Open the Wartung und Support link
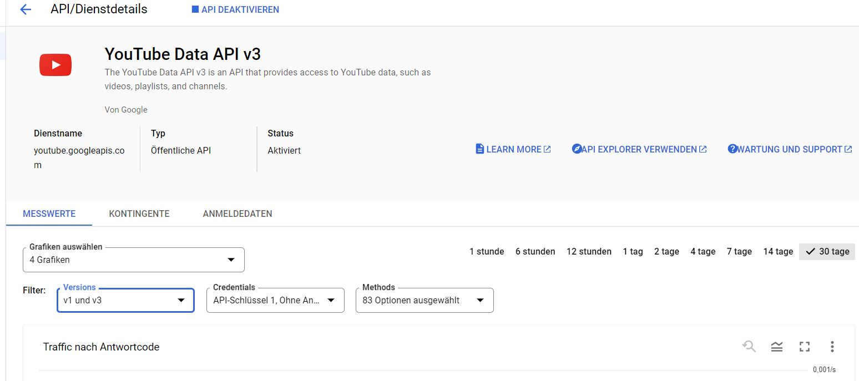The image size is (859, 381). (790, 149)
